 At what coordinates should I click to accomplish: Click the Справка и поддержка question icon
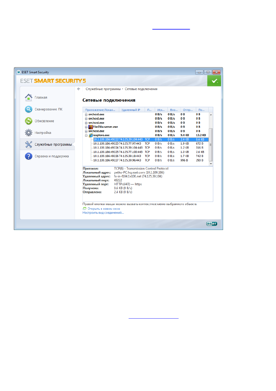[x=29, y=156]
